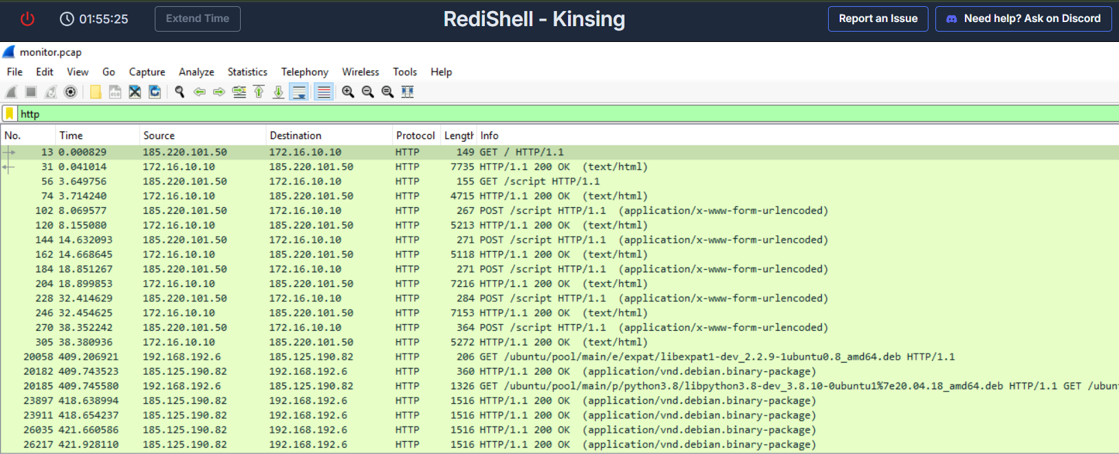
Task: Open the Analyze menu
Action: coord(197,72)
